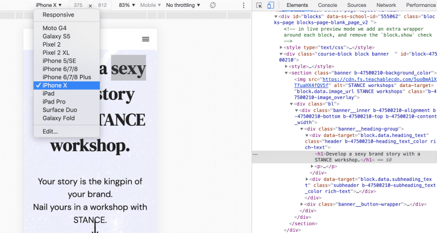Viewport: 437px width, 233px height.
Task: Click the height field showing 812
Action: point(102,5)
